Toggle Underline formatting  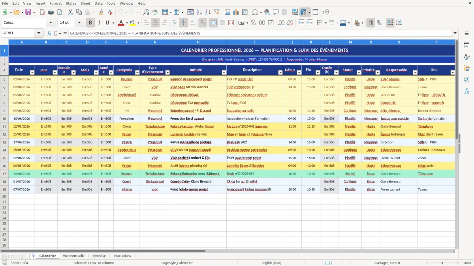[x=107, y=23]
